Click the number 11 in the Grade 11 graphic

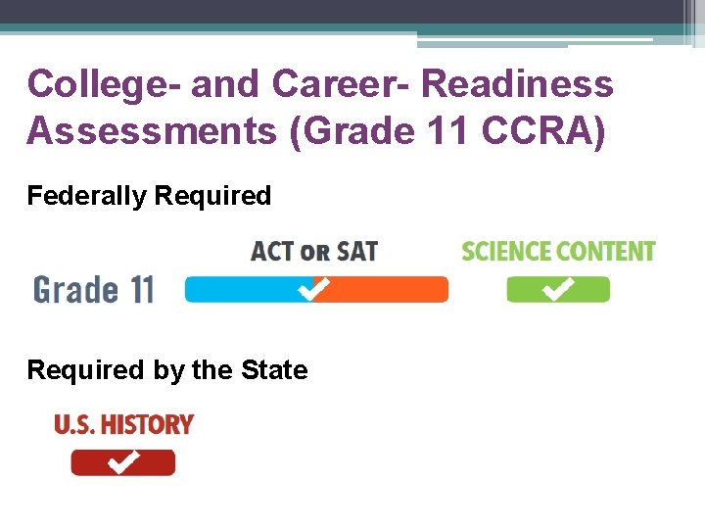point(137,290)
